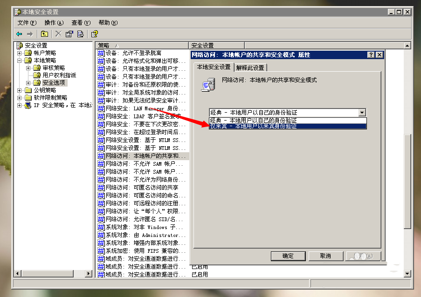Open the authentication mode dropdown arrow

coord(362,113)
